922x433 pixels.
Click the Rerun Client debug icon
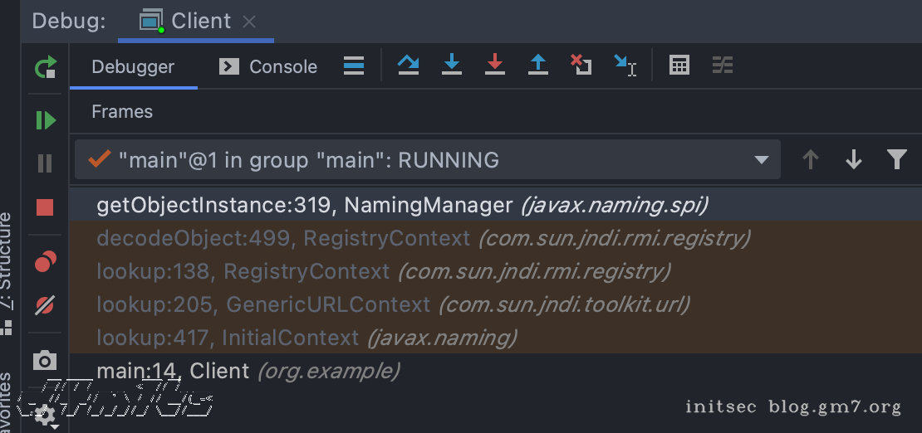coord(46,67)
